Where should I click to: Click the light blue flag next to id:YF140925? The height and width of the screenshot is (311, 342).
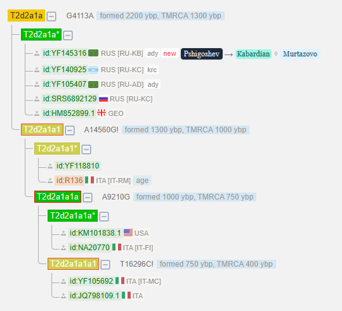click(x=93, y=70)
